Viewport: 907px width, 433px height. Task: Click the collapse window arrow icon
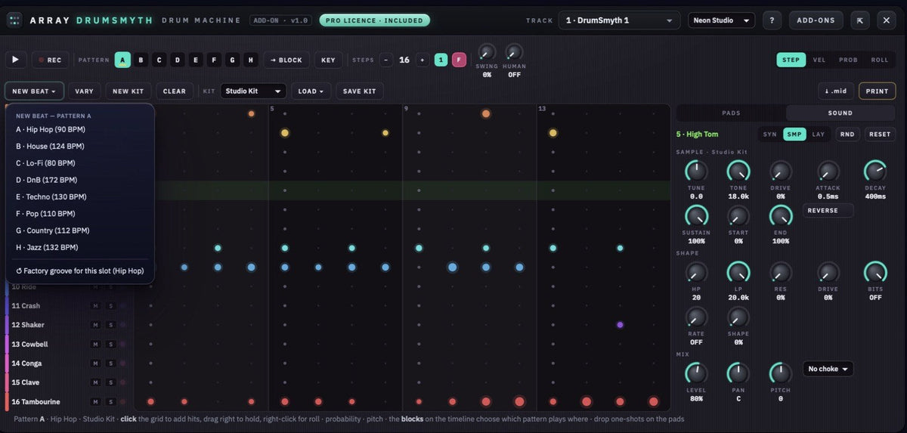click(x=860, y=20)
